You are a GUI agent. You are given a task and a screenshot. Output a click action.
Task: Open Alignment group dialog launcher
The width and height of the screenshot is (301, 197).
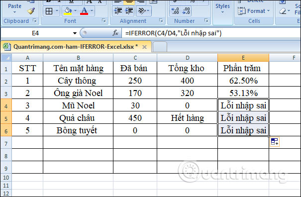[x=161, y=20]
